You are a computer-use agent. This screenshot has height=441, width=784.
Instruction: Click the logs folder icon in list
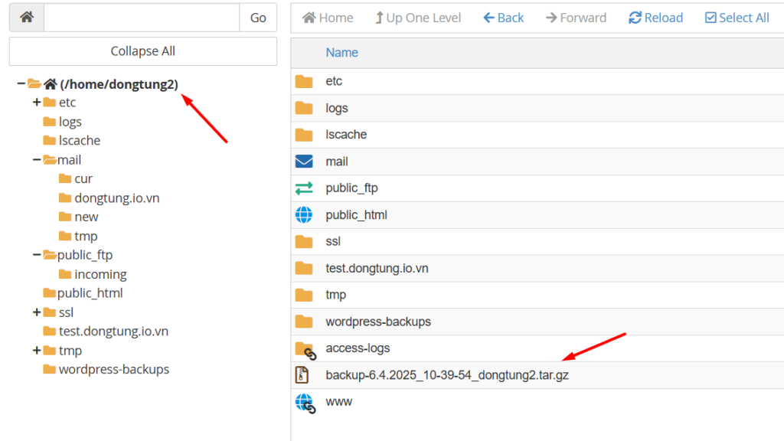(x=304, y=108)
